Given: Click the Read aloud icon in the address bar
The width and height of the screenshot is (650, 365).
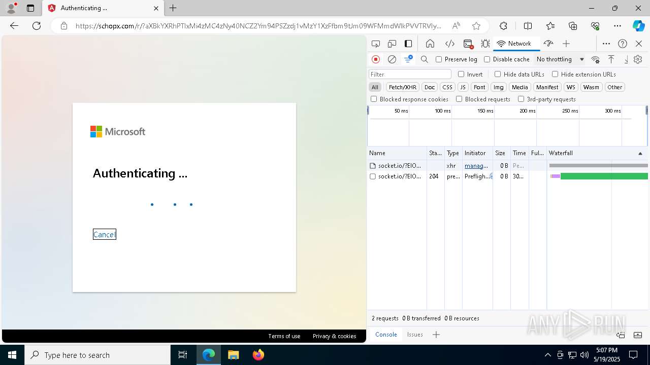Looking at the screenshot, I should point(456,26).
